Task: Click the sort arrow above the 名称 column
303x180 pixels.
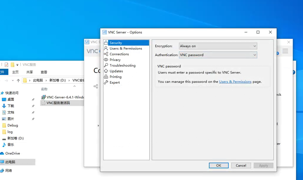Action: [75, 86]
